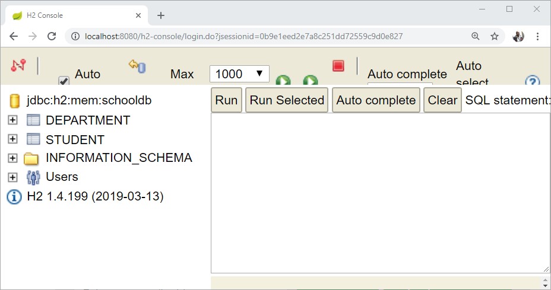Viewport: 551px width, 290px height.
Task: Click the yellow database icon for jdbc:h2:mem:schooldb
Action: [x=15, y=101]
